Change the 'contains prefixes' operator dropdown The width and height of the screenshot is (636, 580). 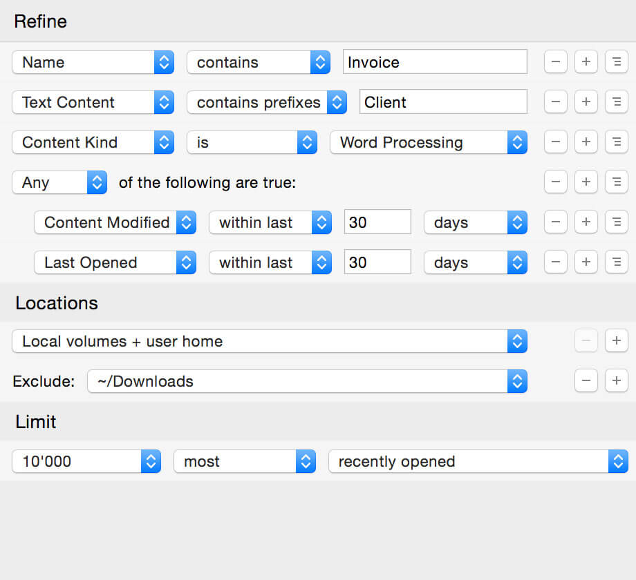[266, 102]
